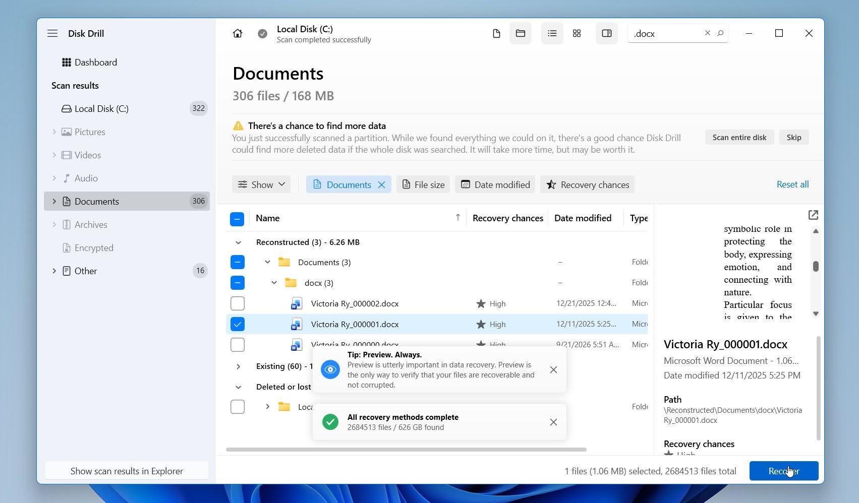The height and width of the screenshot is (503, 859).
Task: Switch to the file view icon
Action: (496, 33)
